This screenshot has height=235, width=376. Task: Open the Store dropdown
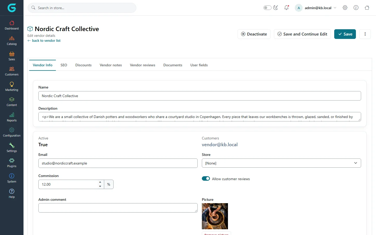pos(281,163)
